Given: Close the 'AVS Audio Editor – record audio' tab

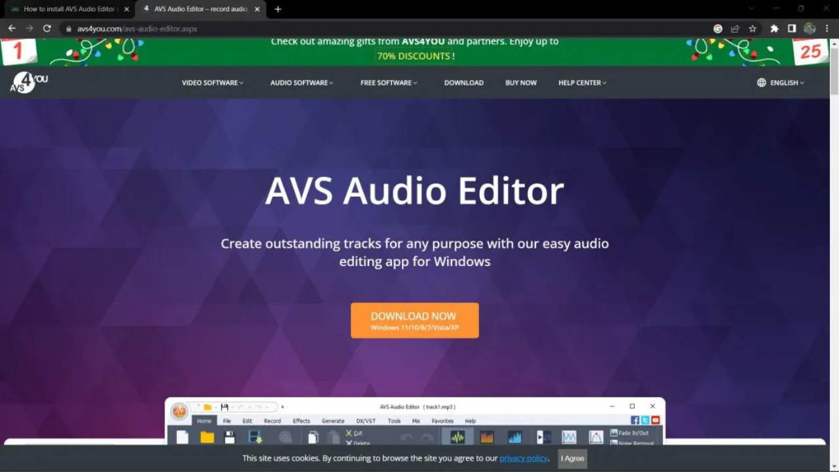Looking at the screenshot, I should tap(257, 9).
